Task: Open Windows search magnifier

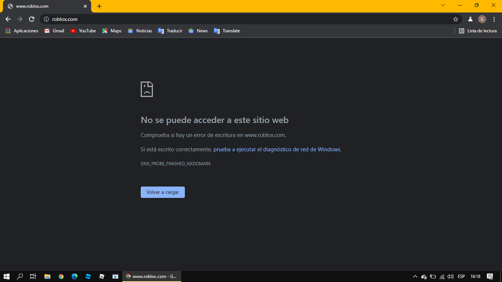Action: pos(20,276)
